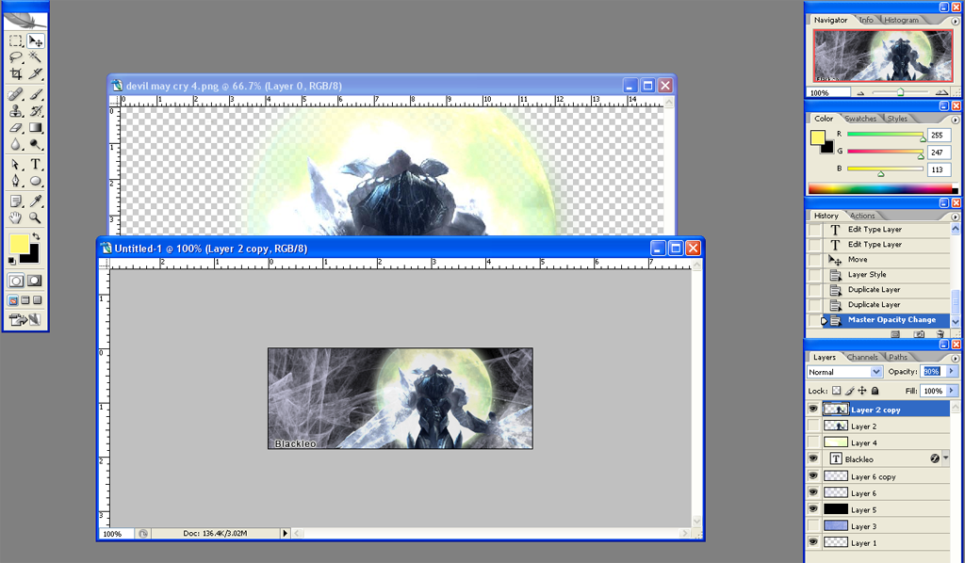This screenshot has height=563, width=965.
Task: Click the yellow foreground color swatch in toolbox
Action: click(19, 244)
